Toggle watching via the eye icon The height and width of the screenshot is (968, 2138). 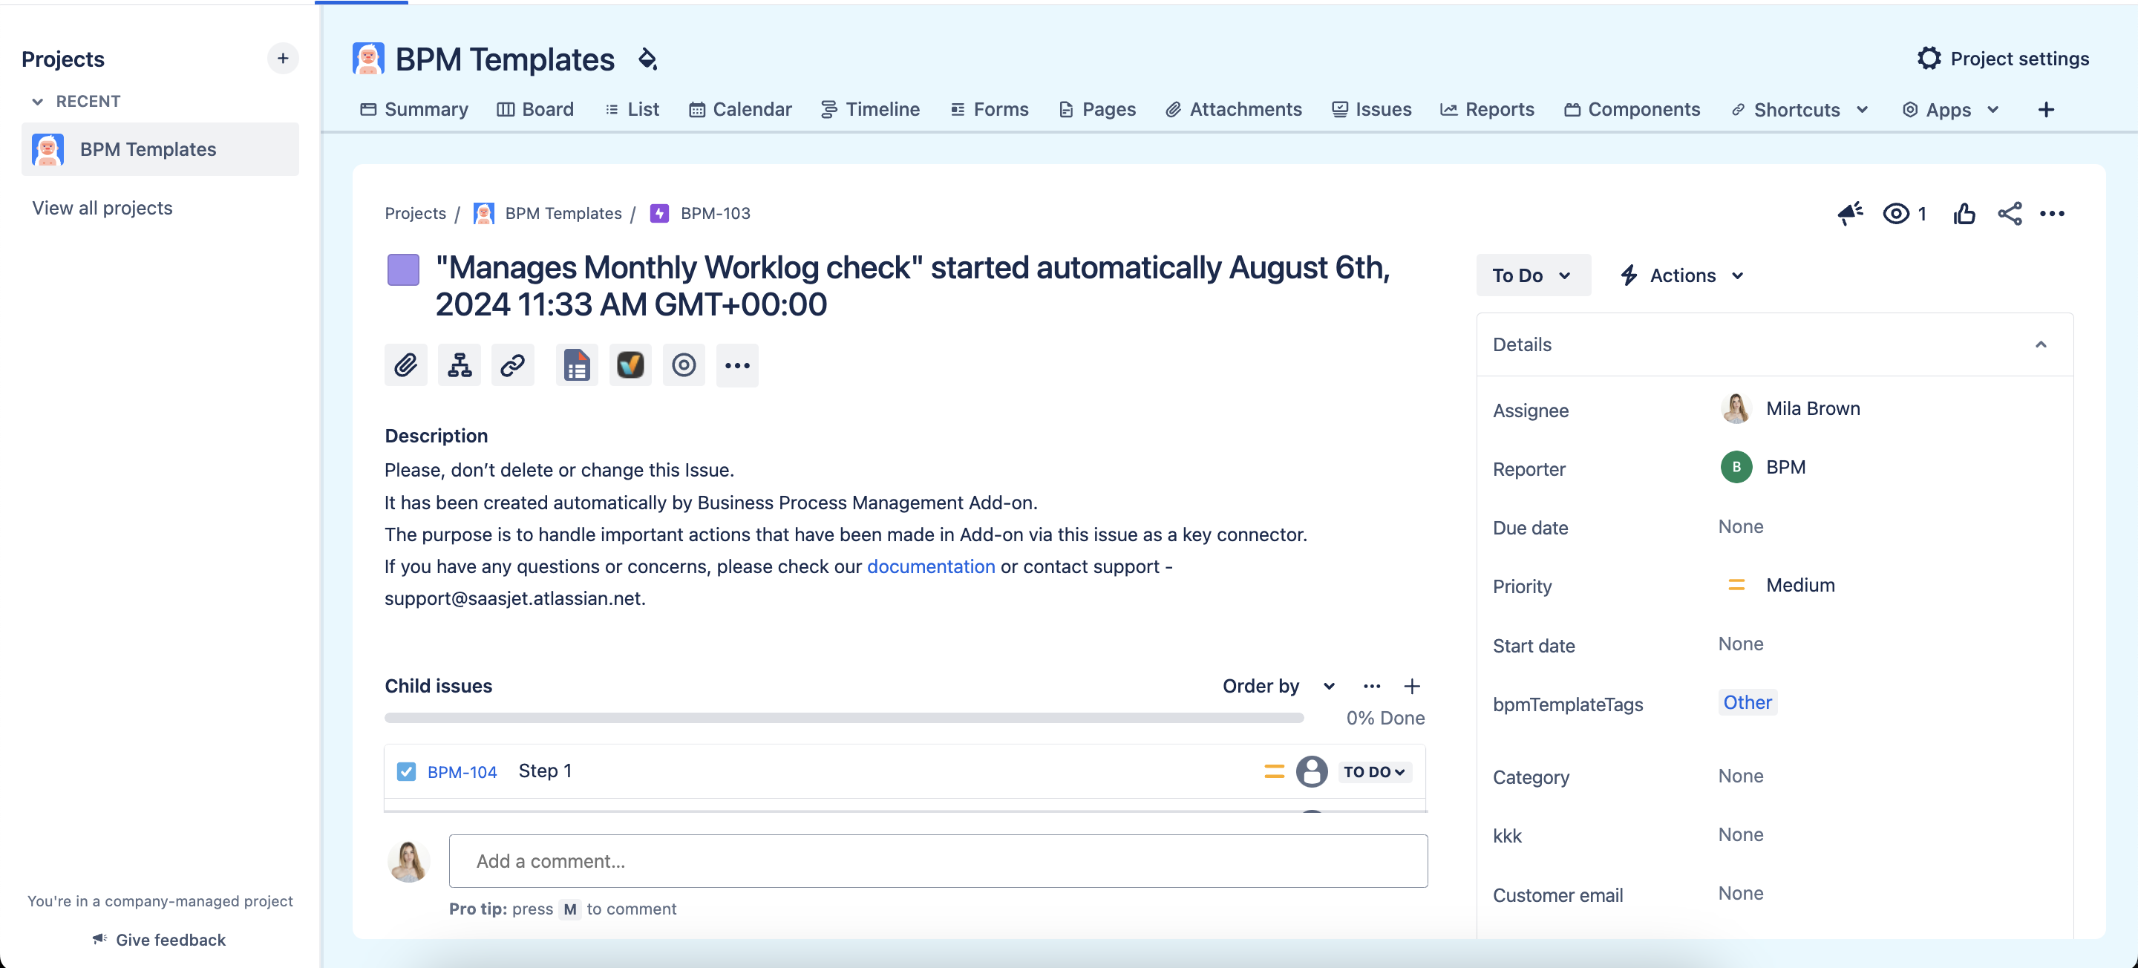(x=1896, y=213)
